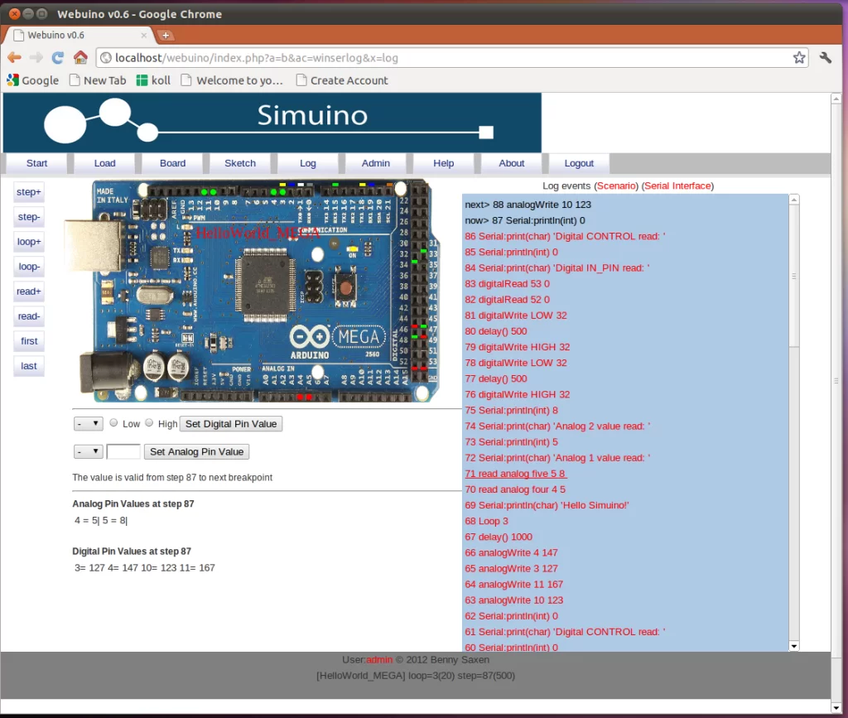The width and height of the screenshot is (848, 718).
Task: Select the High radio button
Action: pyautogui.click(x=149, y=423)
